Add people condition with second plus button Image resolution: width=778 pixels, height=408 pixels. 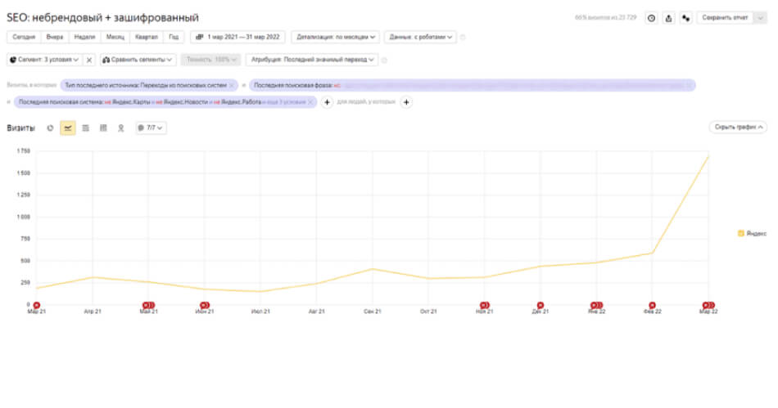click(x=406, y=102)
